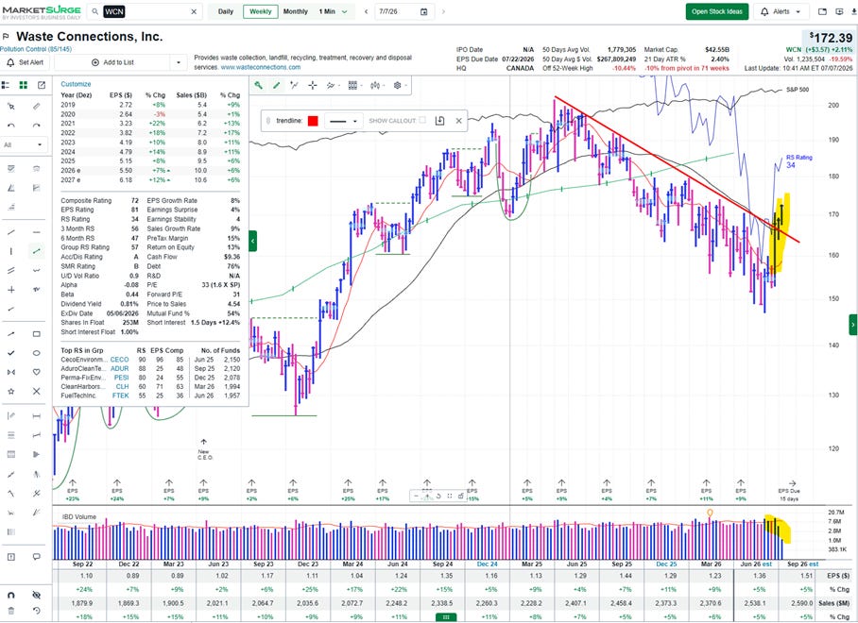Open the CECO ticker link
Screen dimensions: 858x623
(x=119, y=360)
